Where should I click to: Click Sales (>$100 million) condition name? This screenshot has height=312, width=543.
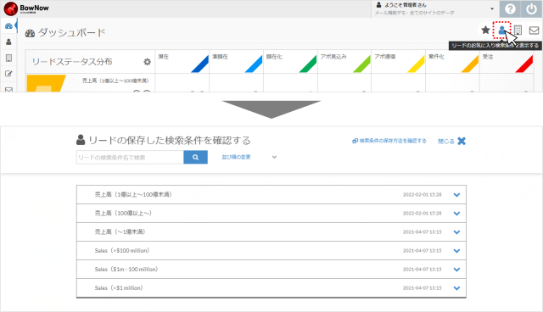(122, 250)
